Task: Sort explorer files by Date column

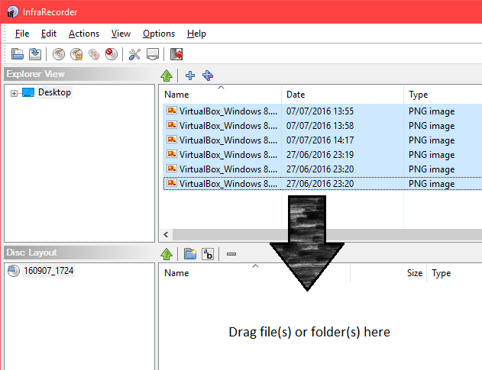Action: click(342, 95)
